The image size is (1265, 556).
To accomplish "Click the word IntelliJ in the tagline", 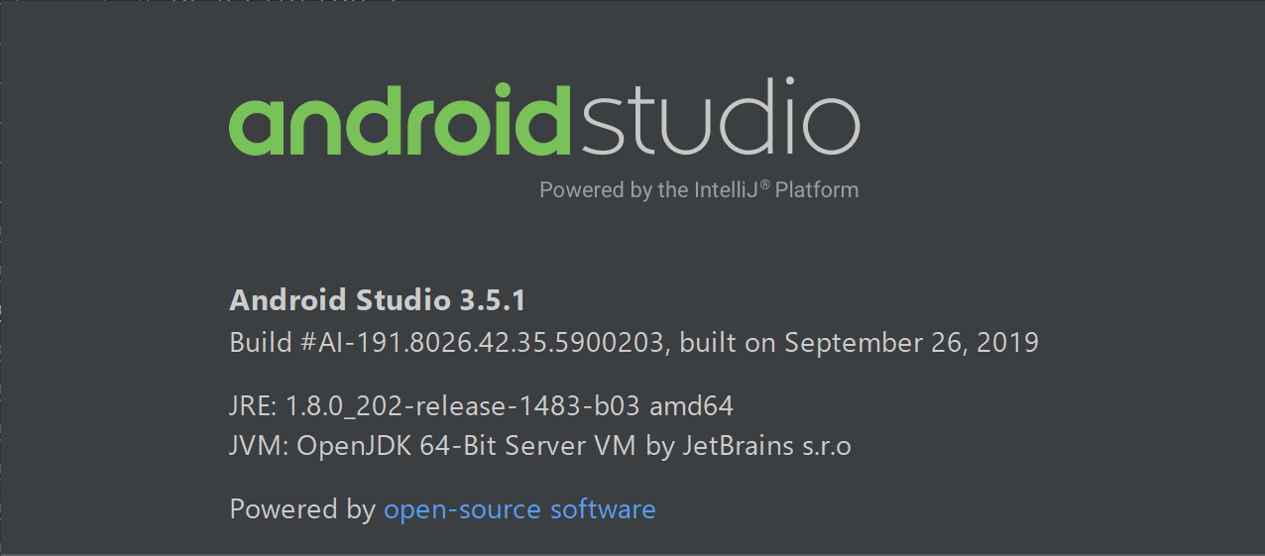I will [736, 189].
